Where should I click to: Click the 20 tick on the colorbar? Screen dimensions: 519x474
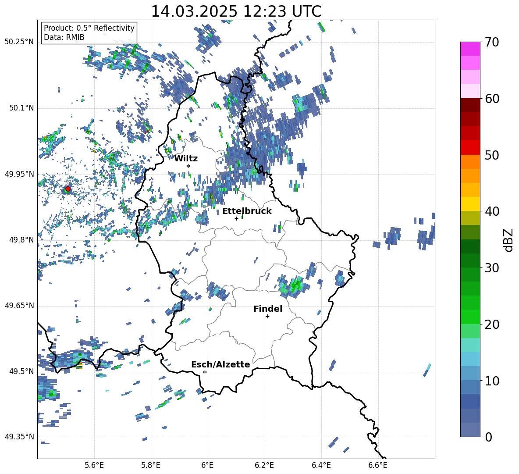(x=491, y=324)
